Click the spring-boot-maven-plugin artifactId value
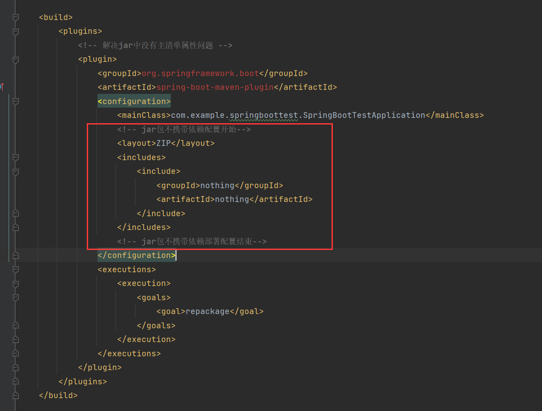 [215, 88]
